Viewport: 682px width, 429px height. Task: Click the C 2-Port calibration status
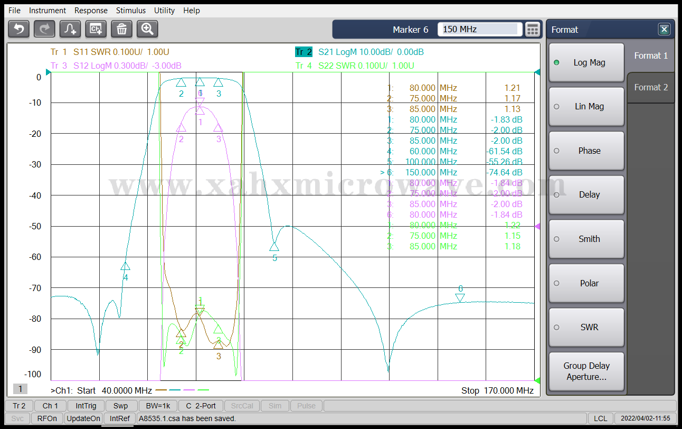201,406
